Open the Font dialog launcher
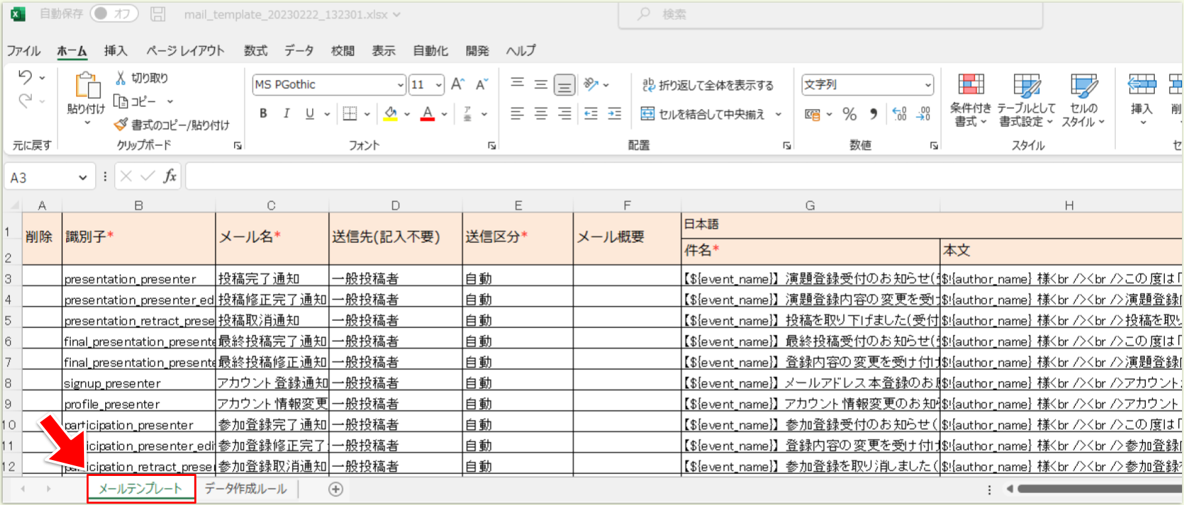 click(492, 146)
